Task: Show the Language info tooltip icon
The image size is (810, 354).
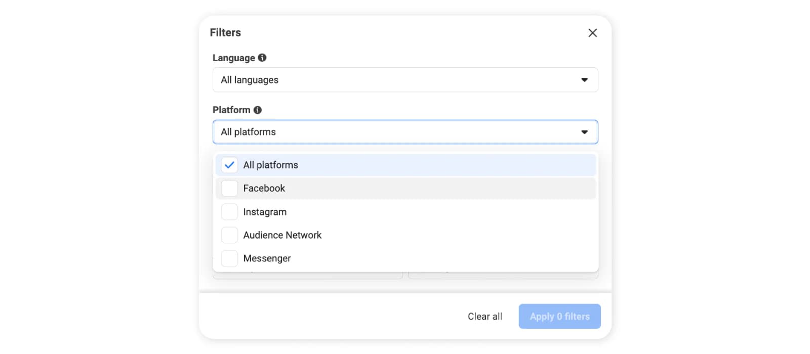Action: pos(262,58)
